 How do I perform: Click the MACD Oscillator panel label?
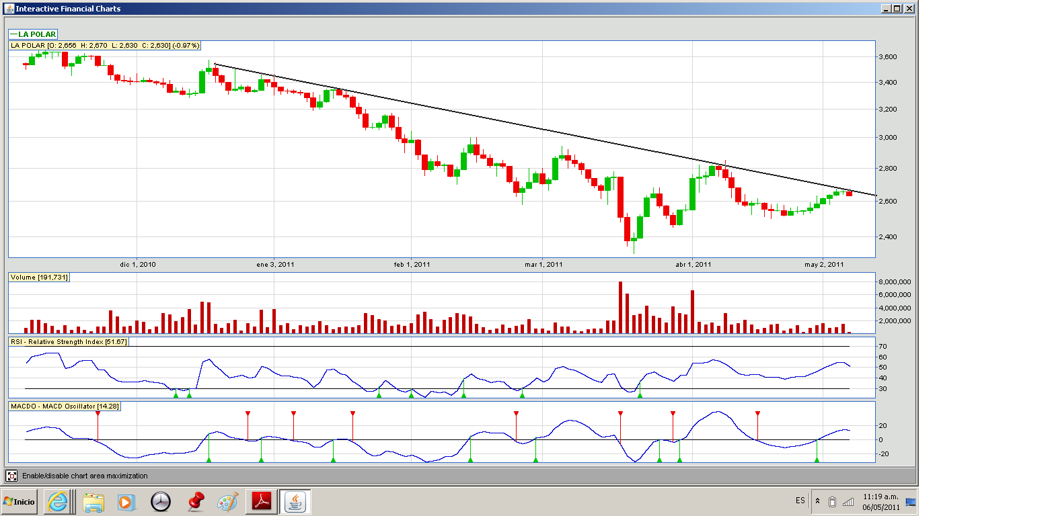(x=63, y=406)
